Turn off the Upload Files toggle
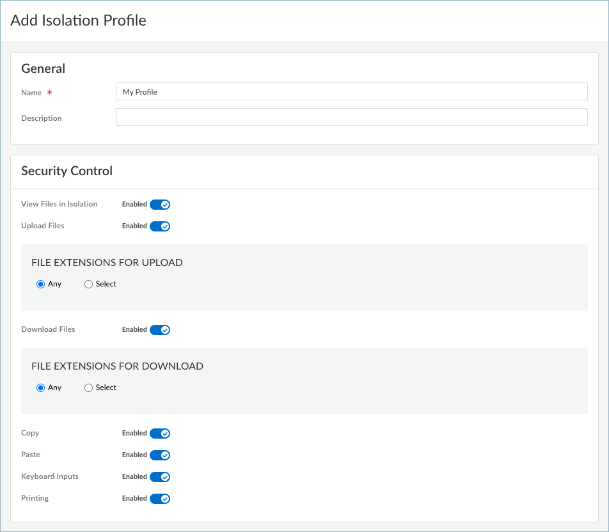The height and width of the screenshot is (532, 609). click(160, 226)
